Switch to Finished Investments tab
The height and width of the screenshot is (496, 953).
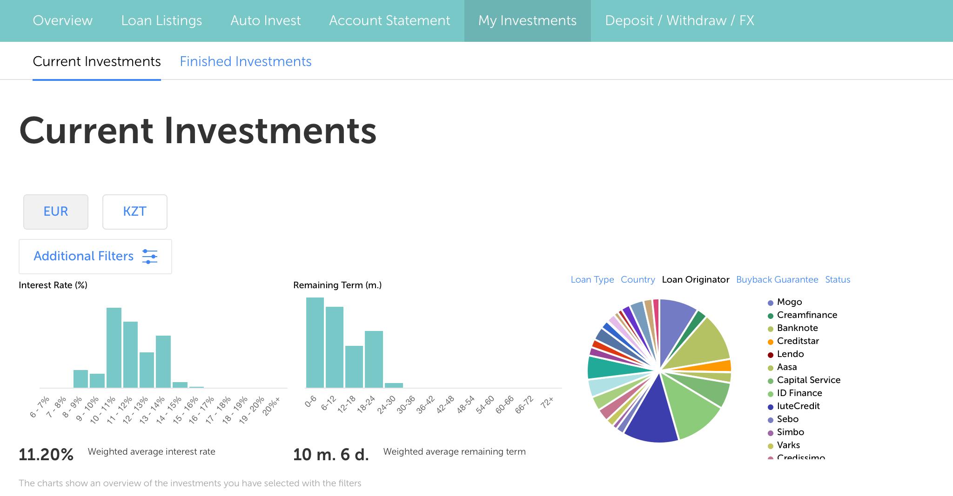coord(246,61)
